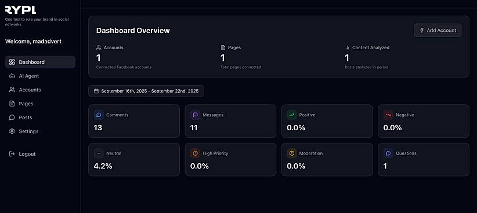
Task: Click the Moderation value 0.0%
Action: 296,166
